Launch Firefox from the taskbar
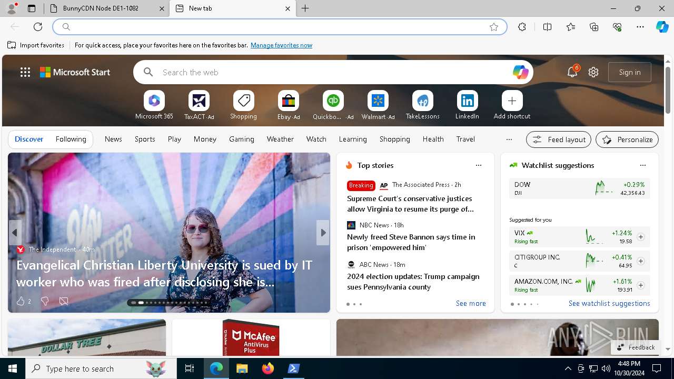 coord(268,368)
